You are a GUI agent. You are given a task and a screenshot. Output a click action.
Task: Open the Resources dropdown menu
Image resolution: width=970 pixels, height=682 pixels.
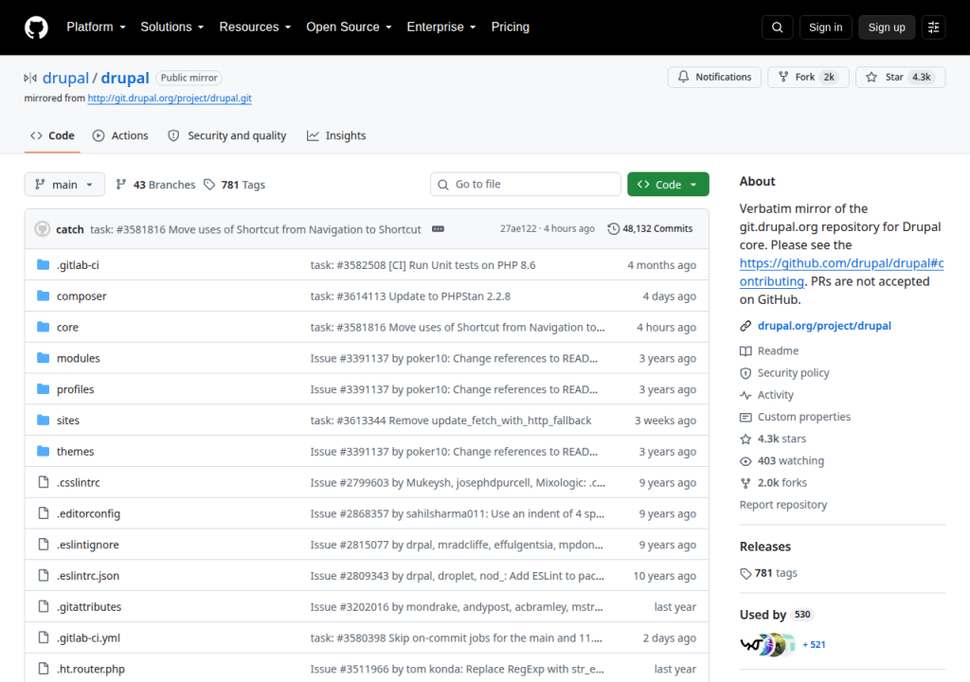(255, 27)
